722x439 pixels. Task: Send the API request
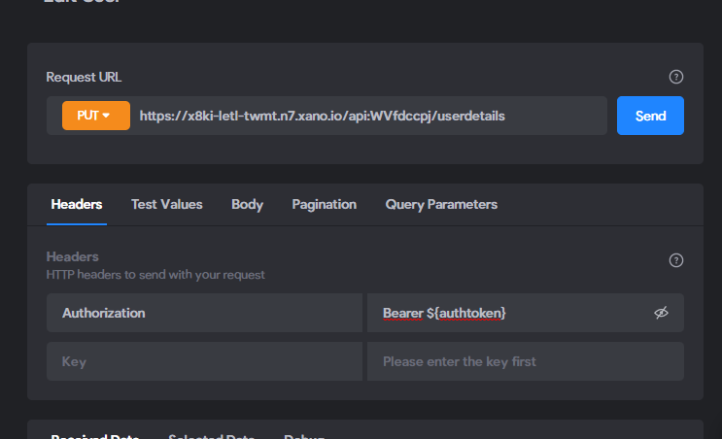pos(650,116)
